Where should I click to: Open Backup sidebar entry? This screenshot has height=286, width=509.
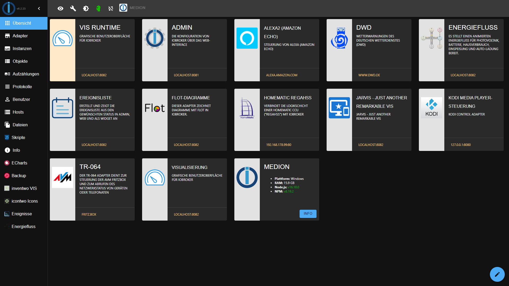[24, 176]
